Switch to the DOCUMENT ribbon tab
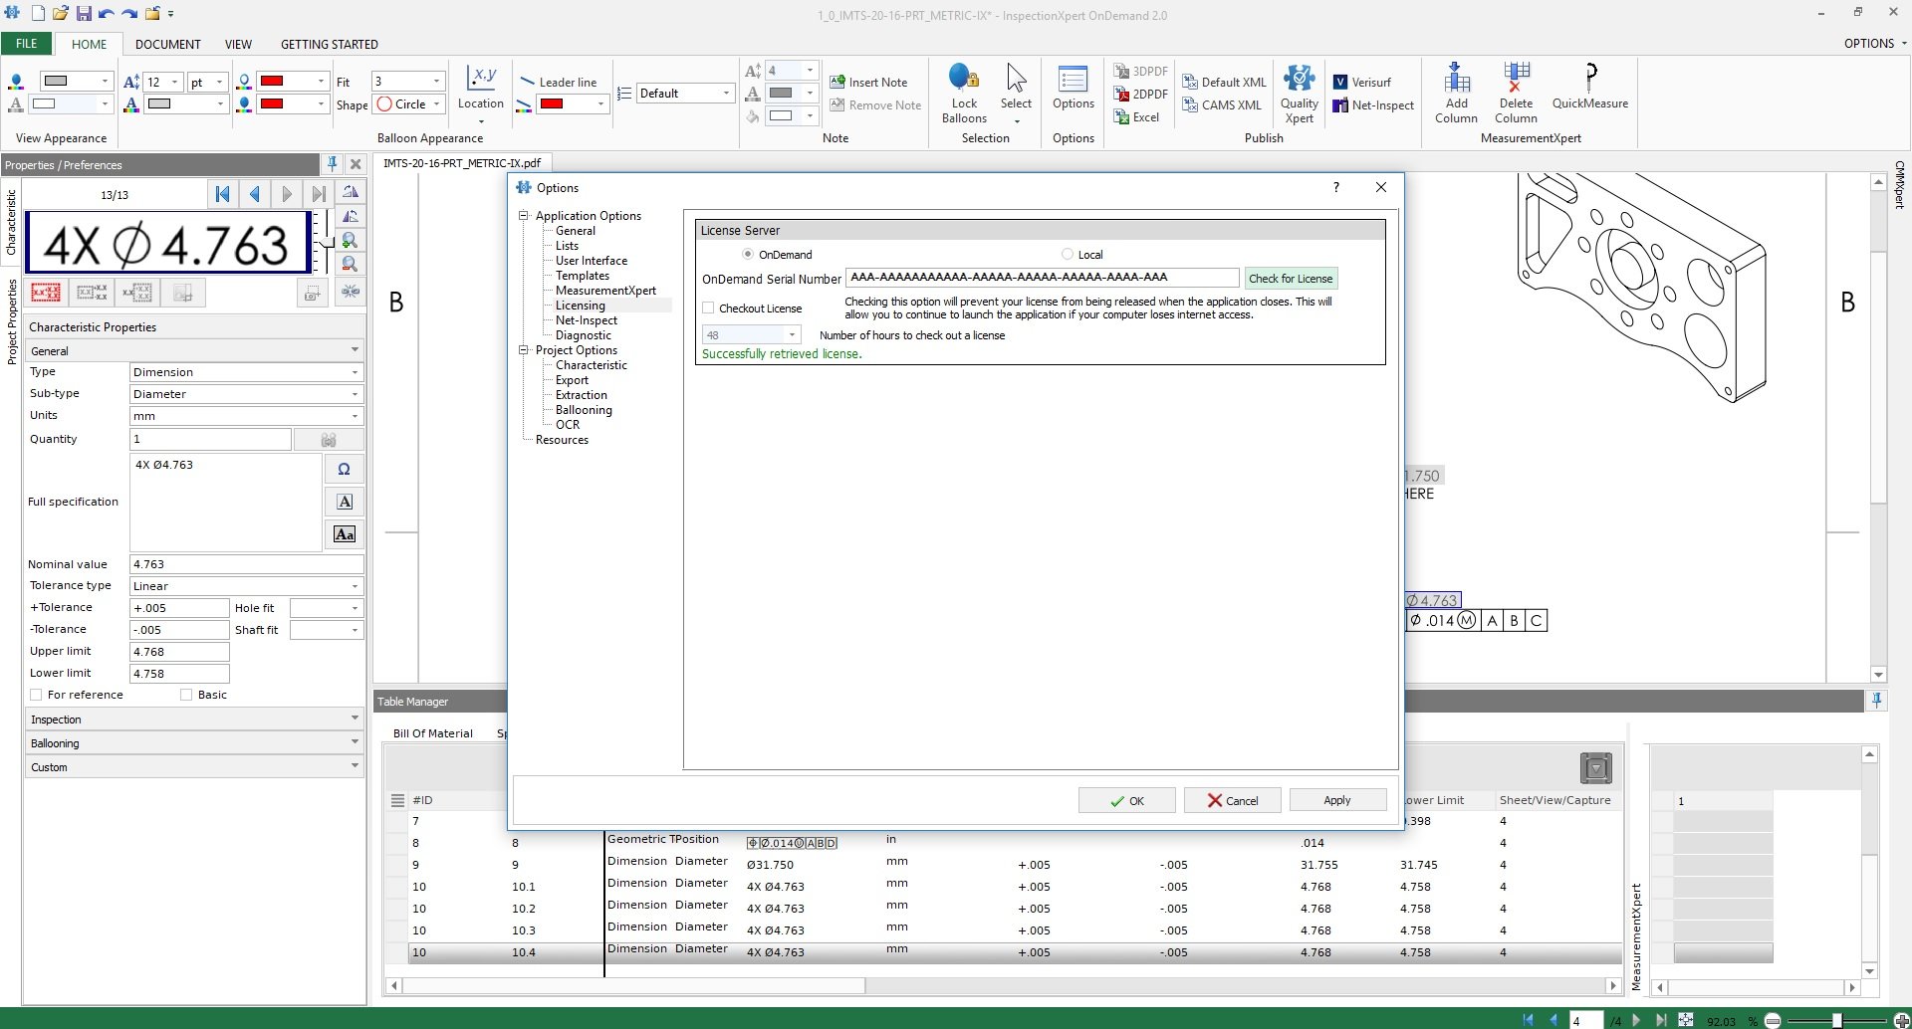The image size is (1912, 1029). pos(167,44)
